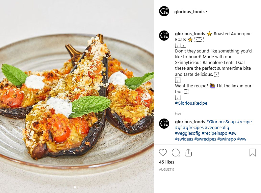
Task: Open the #swrecipes hashtag
Action: 205,139
